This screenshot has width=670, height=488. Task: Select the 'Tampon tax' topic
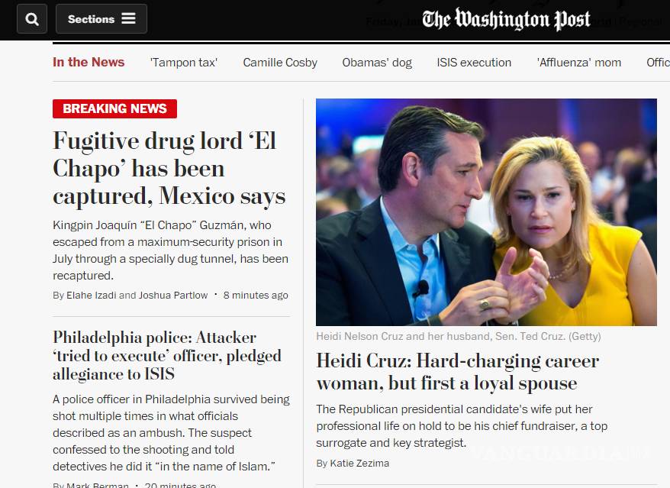tap(183, 63)
